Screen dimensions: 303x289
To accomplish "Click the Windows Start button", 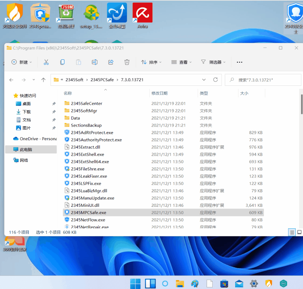I will coord(135,284).
